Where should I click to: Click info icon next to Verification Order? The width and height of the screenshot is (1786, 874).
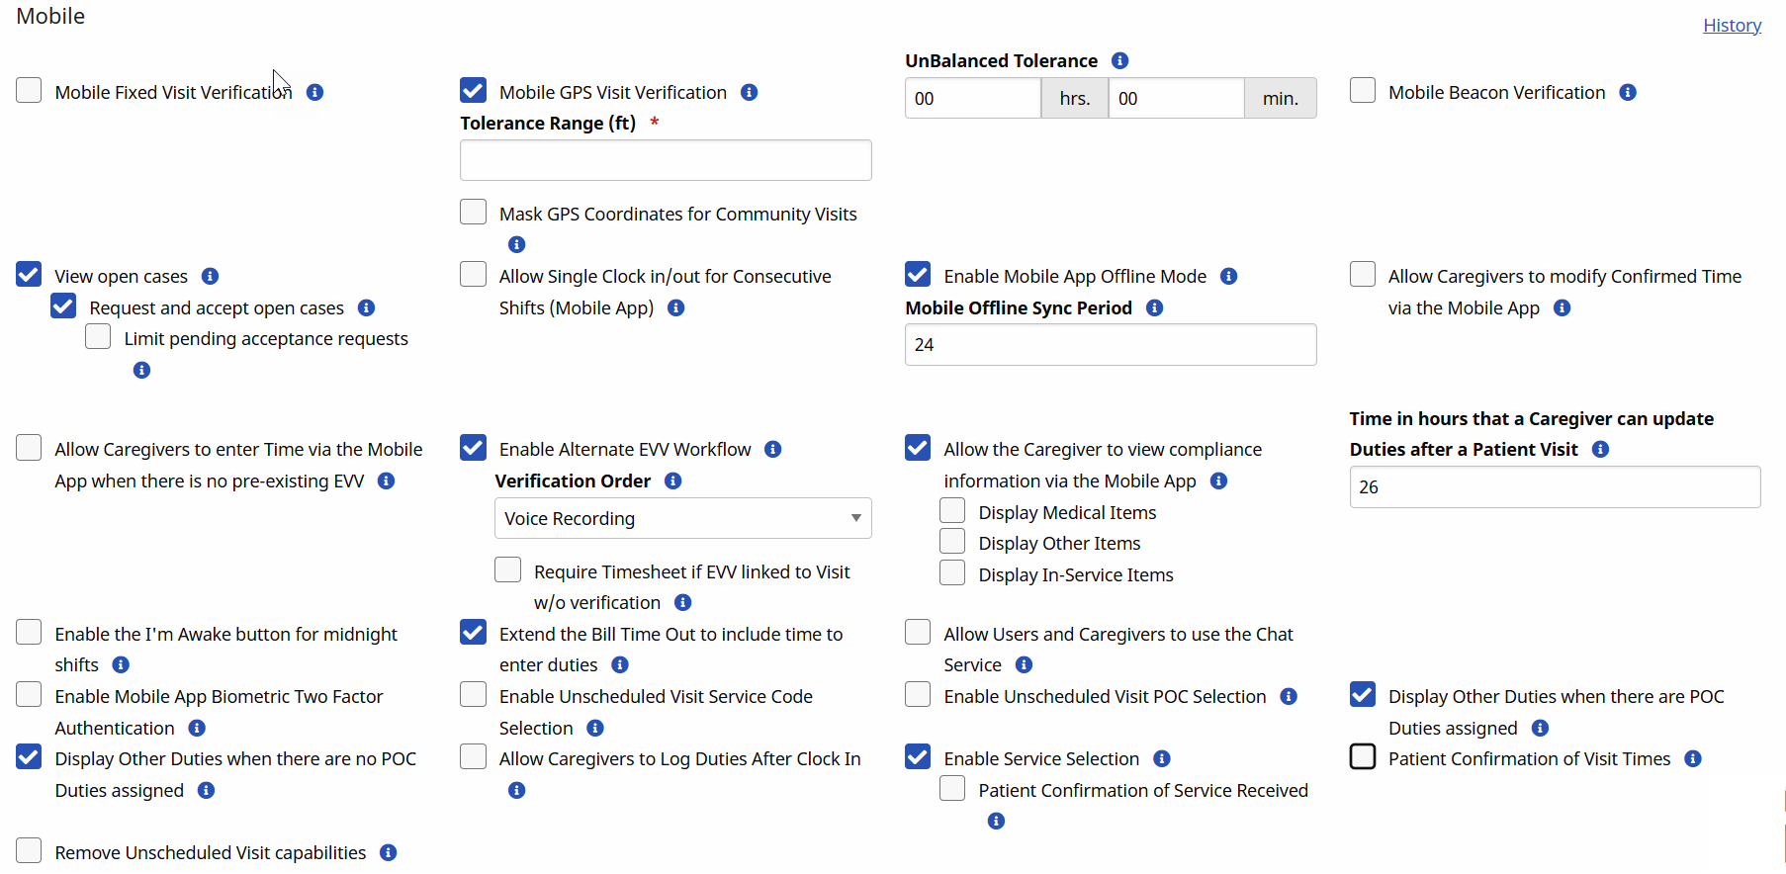pyautogui.click(x=673, y=481)
